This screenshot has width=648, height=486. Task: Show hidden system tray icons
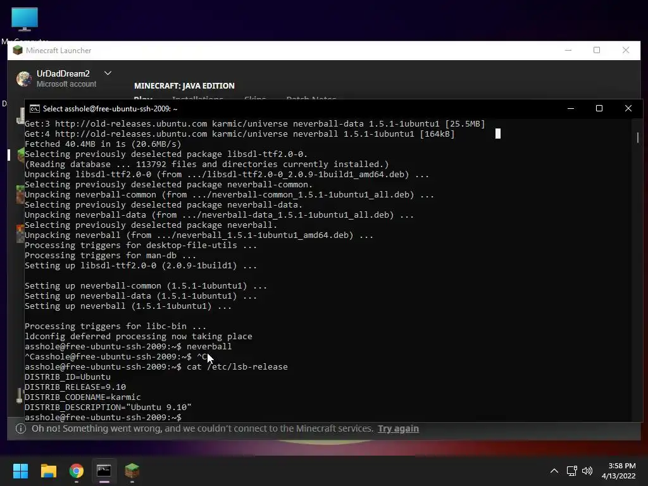pos(554,471)
